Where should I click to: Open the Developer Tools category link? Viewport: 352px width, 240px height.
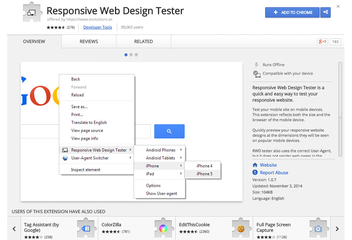97,27
